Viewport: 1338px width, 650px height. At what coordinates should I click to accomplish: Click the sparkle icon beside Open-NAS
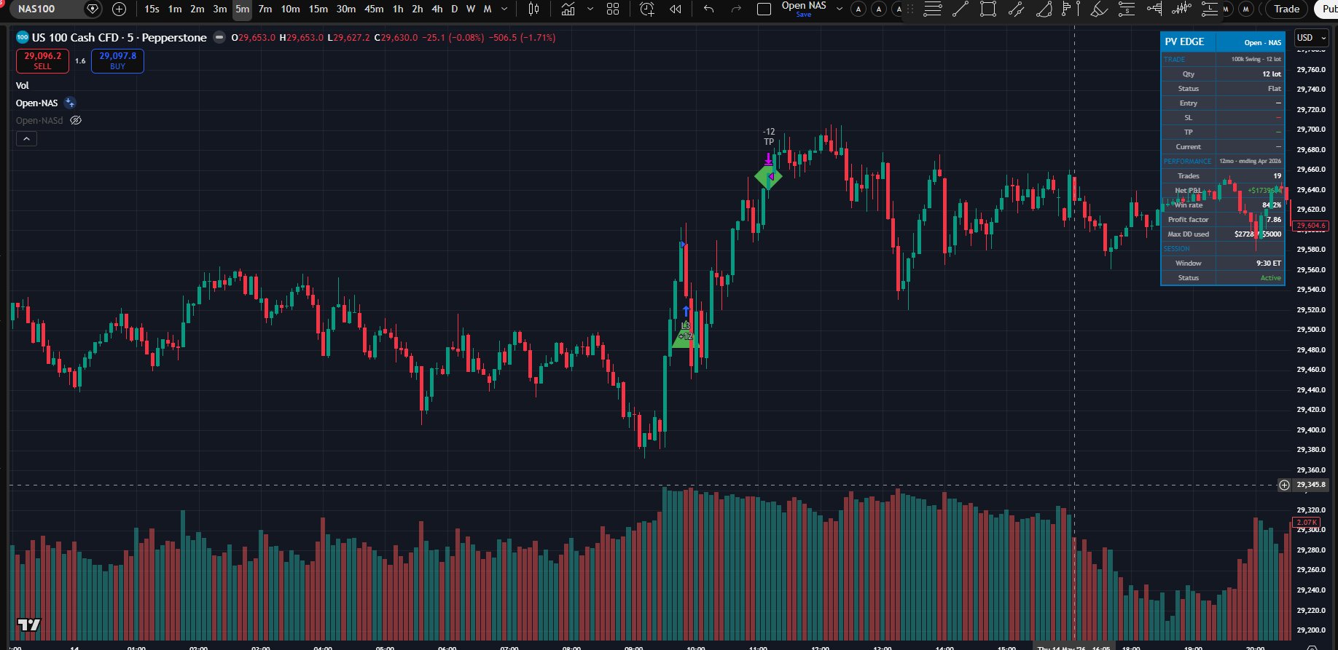pyautogui.click(x=70, y=103)
